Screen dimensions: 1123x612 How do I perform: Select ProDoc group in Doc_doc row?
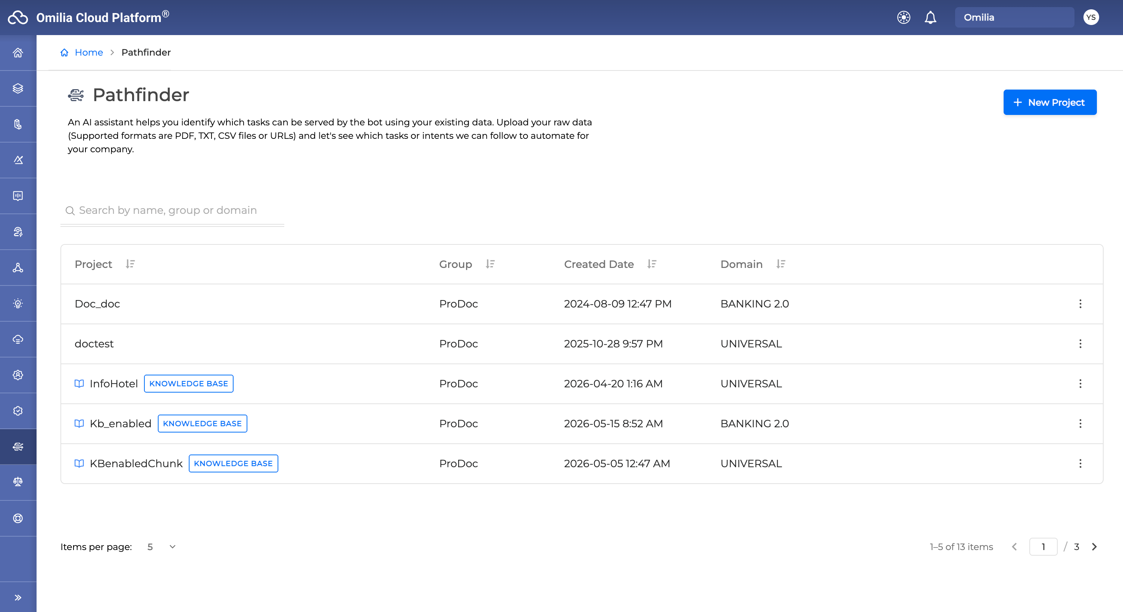pyautogui.click(x=458, y=304)
